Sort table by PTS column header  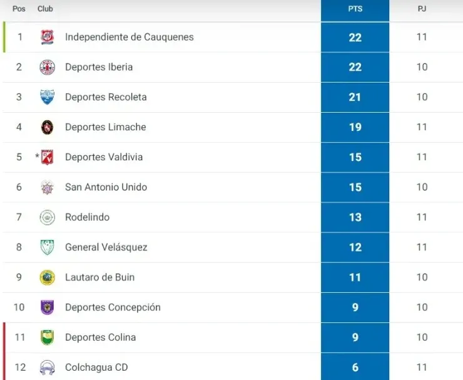point(355,9)
